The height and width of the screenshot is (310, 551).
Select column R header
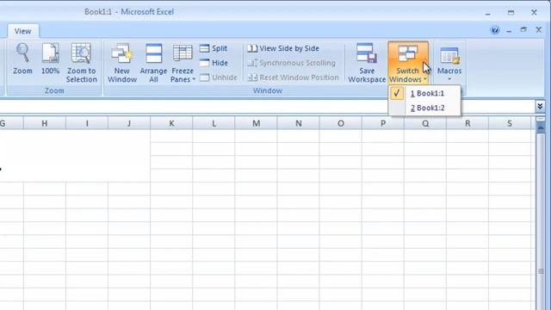[467, 123]
